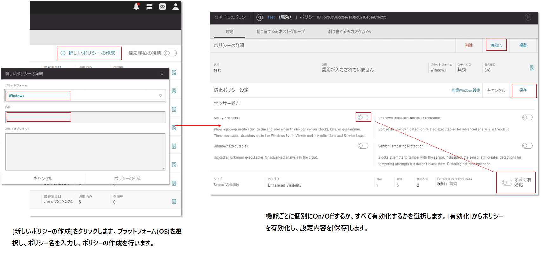Open the user account icon
The image size is (541, 254).
[175, 6]
